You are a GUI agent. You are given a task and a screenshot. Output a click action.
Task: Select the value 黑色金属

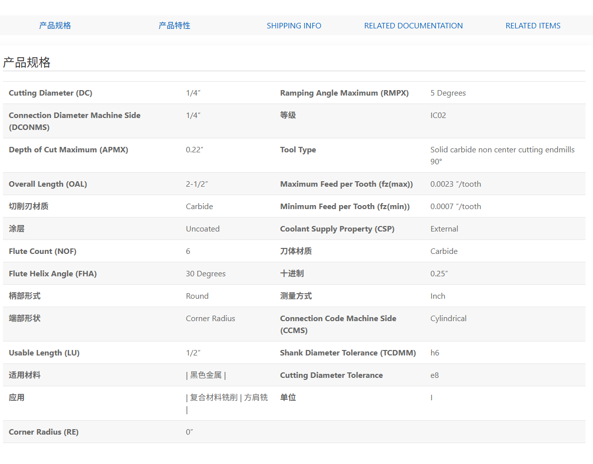[x=206, y=375]
